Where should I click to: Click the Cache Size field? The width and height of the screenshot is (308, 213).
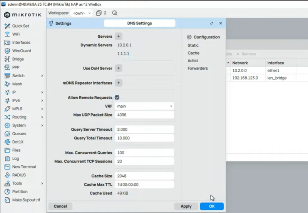144,176
